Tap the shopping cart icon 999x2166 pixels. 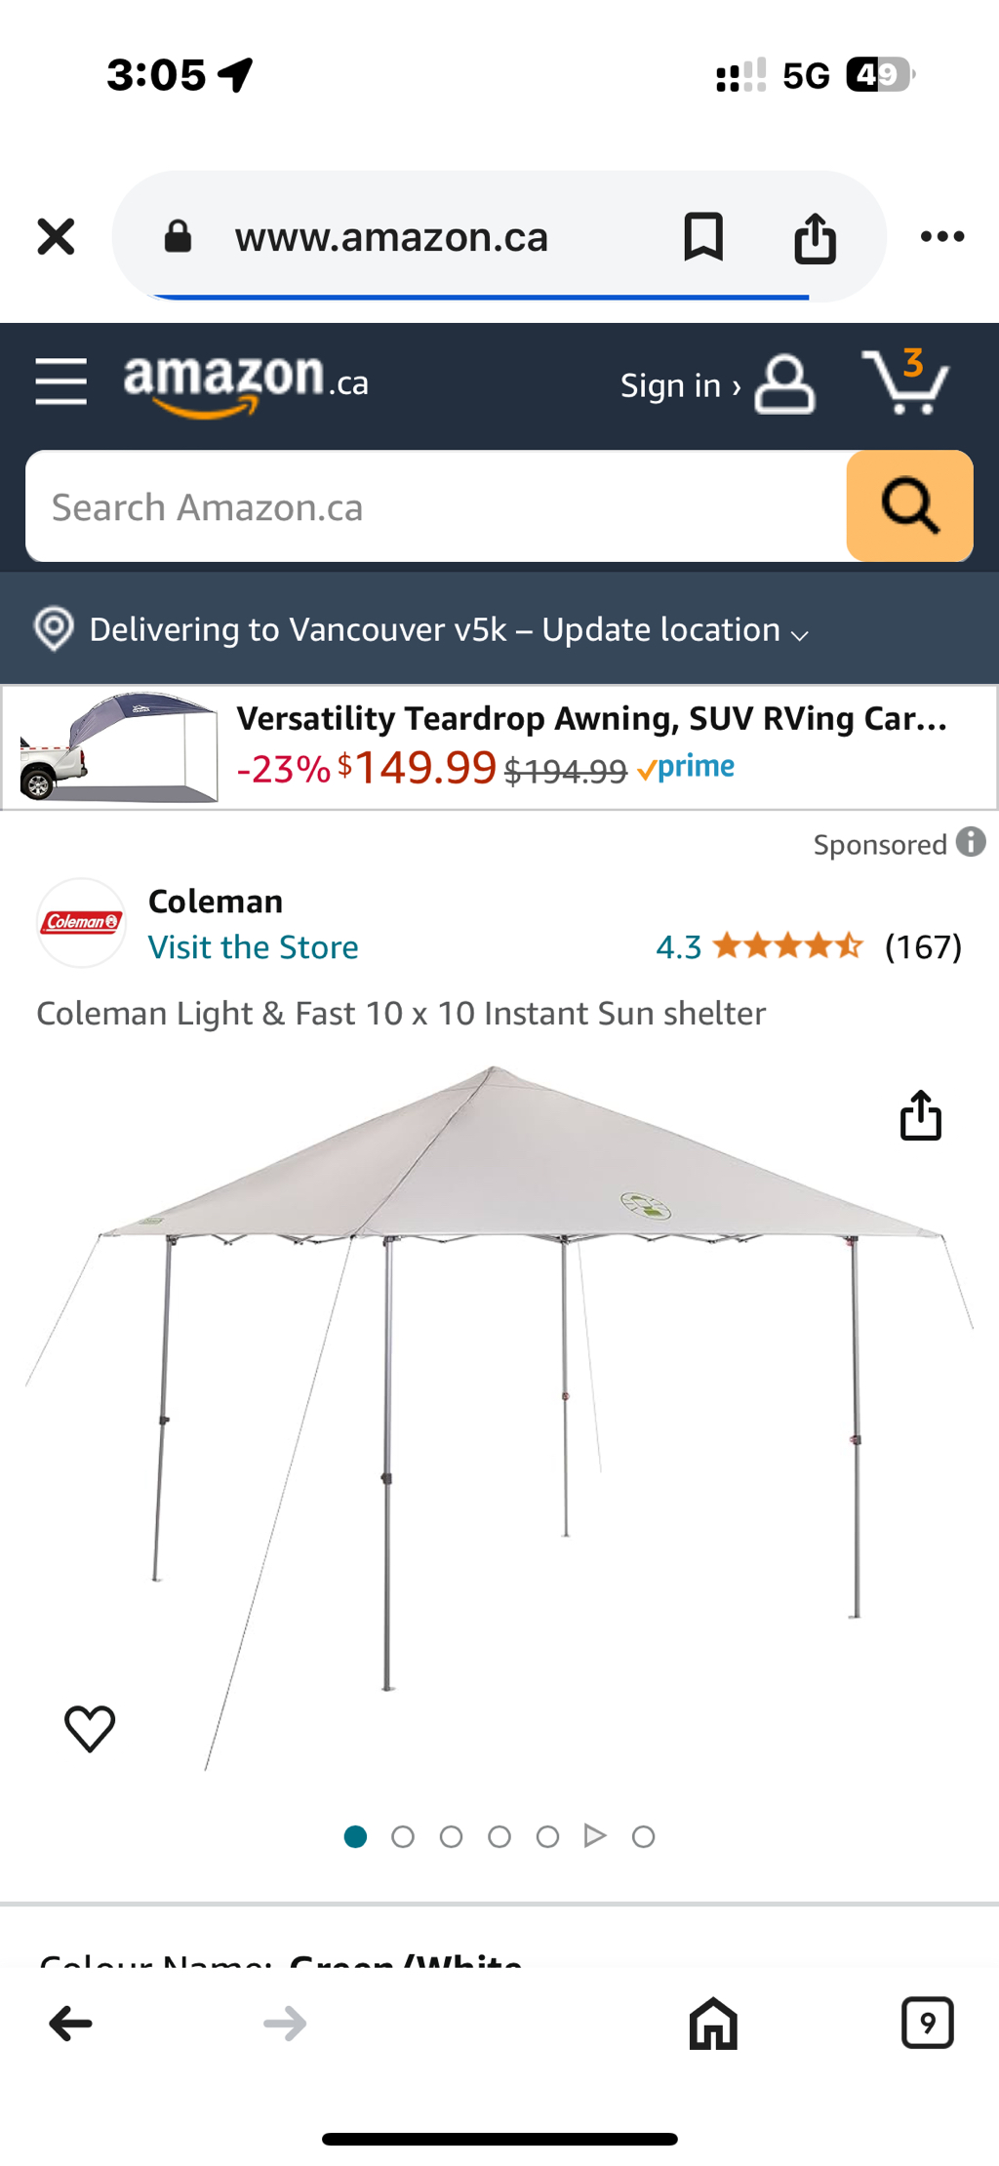(906, 382)
